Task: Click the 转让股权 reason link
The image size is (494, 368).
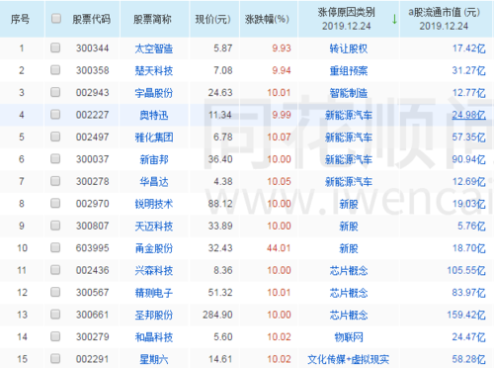Action: 349,48
